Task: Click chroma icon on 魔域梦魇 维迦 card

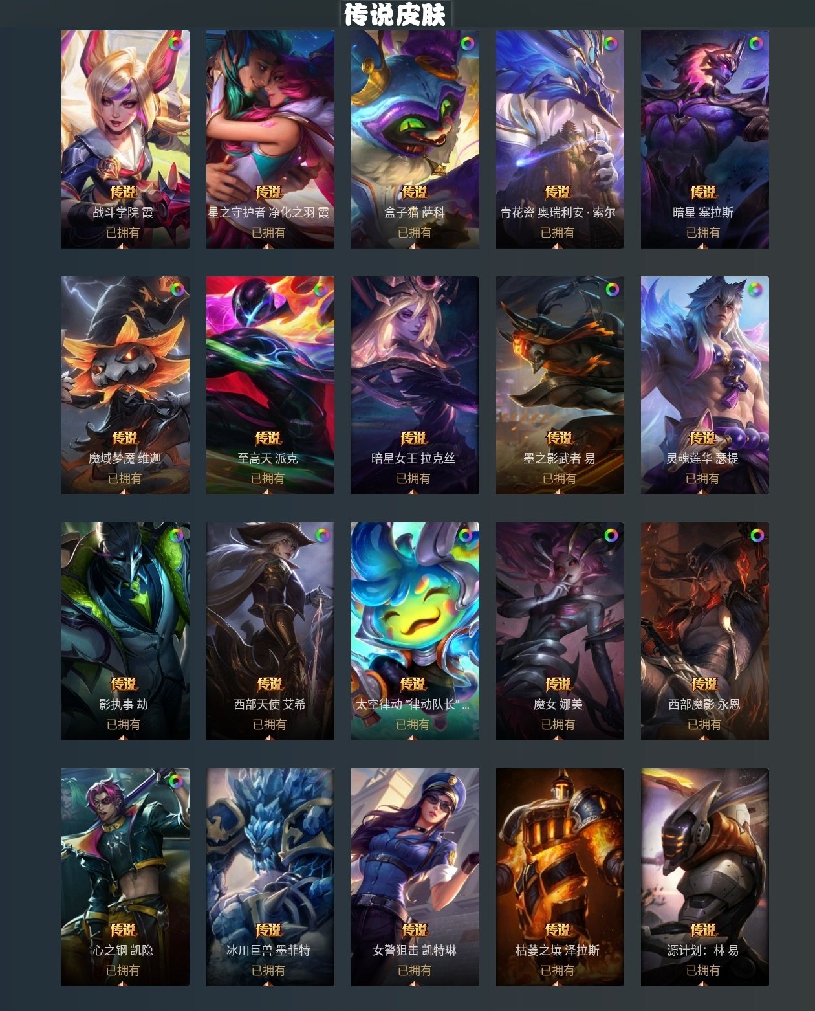Action: (x=177, y=289)
